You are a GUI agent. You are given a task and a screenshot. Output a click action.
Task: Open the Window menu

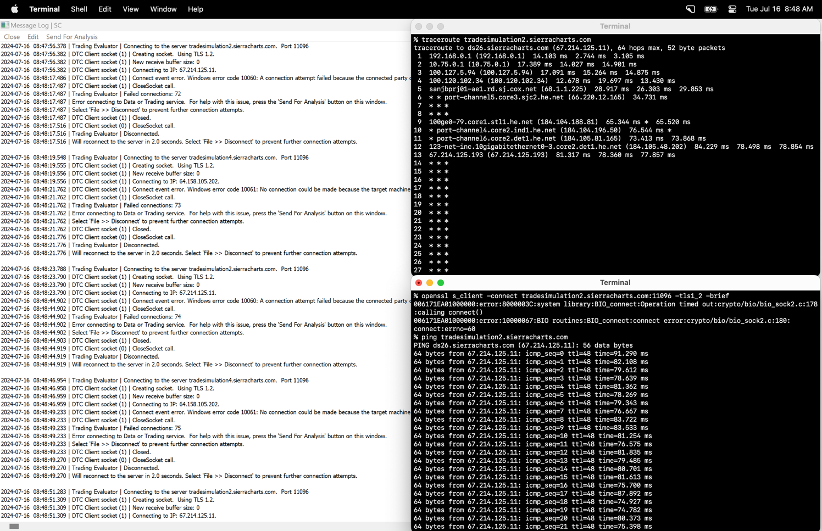click(163, 9)
